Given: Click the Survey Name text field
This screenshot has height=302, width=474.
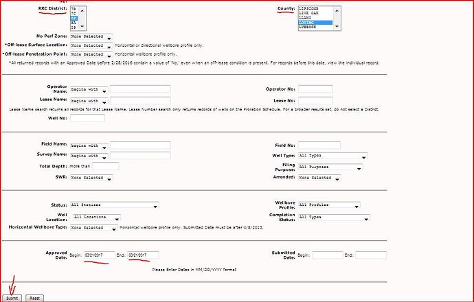Looking at the screenshot, I should [140, 156].
